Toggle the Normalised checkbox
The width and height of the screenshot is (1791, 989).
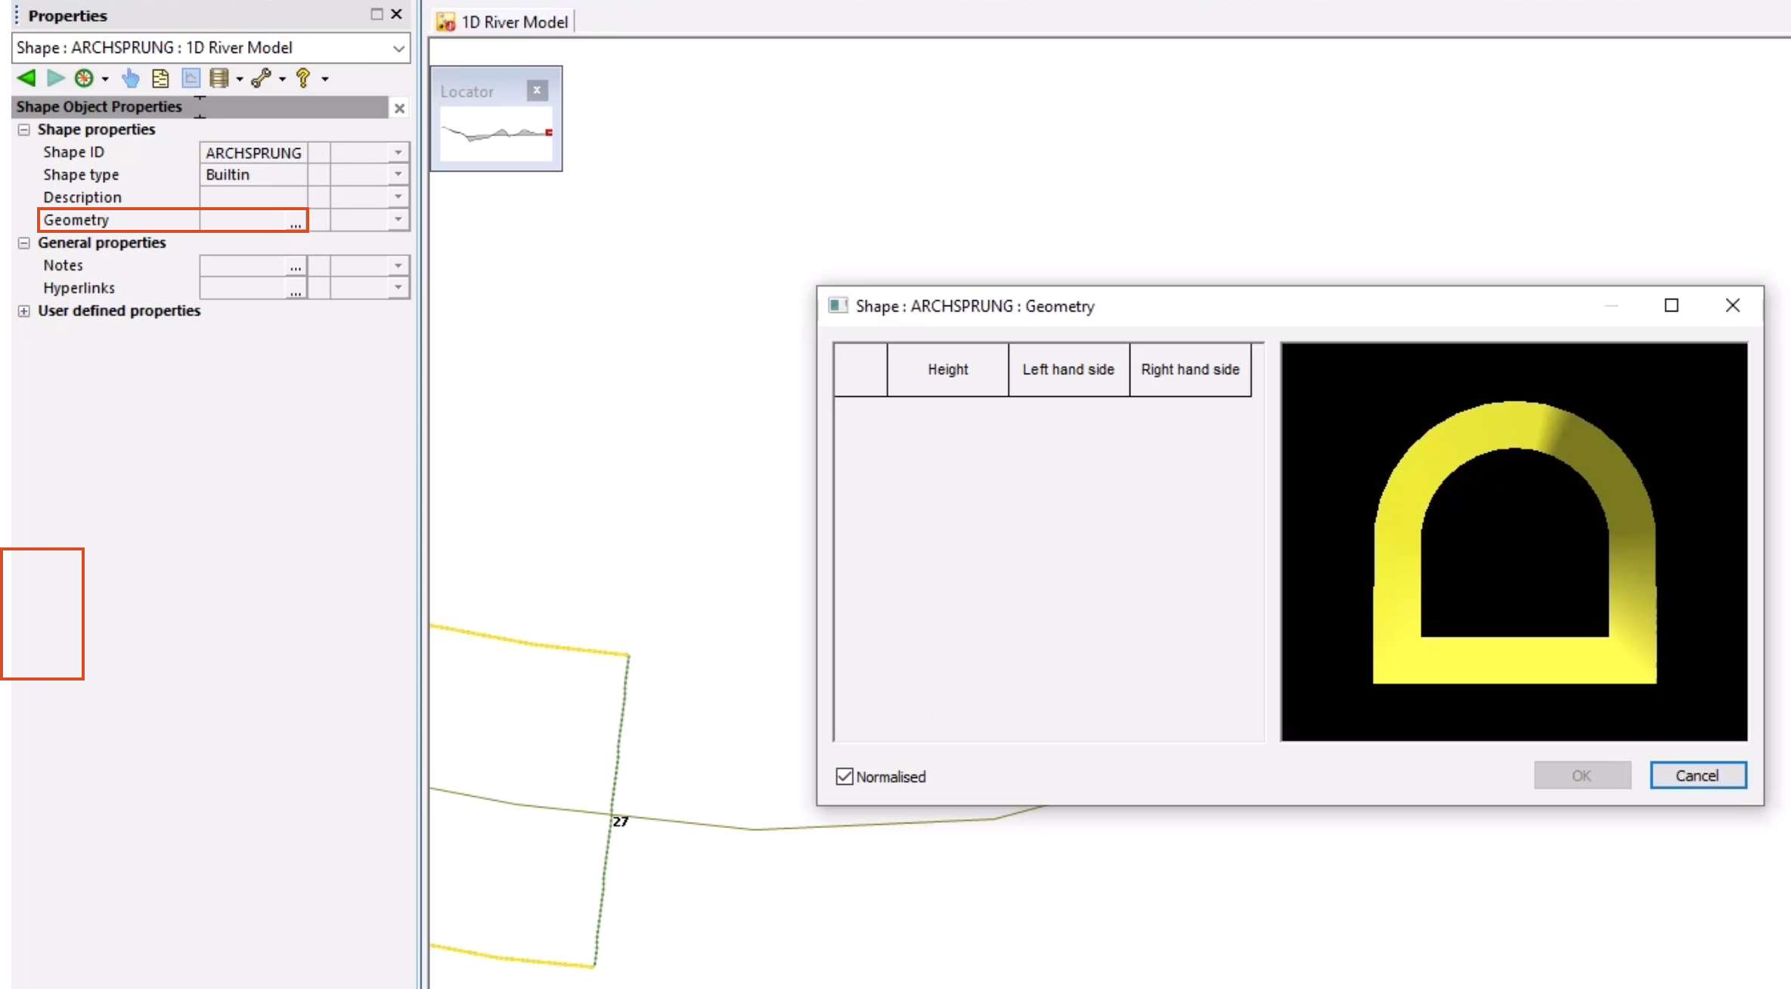(845, 776)
